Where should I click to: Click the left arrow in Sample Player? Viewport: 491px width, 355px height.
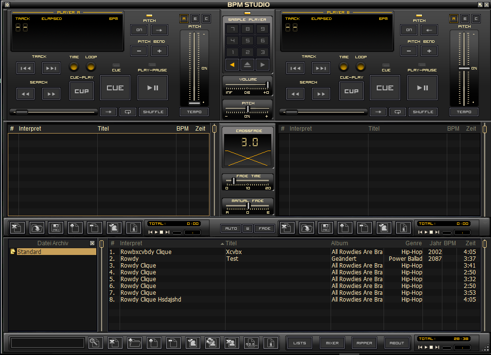232,64
